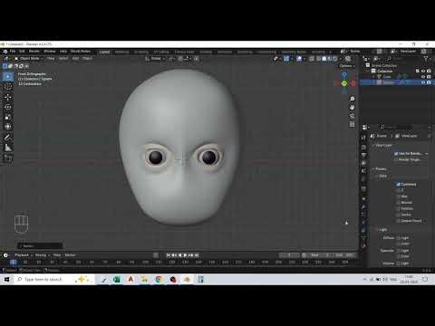Open the Object Data properties tab
Image resolution: width=435 pixels, height=326 pixels.
363,237
